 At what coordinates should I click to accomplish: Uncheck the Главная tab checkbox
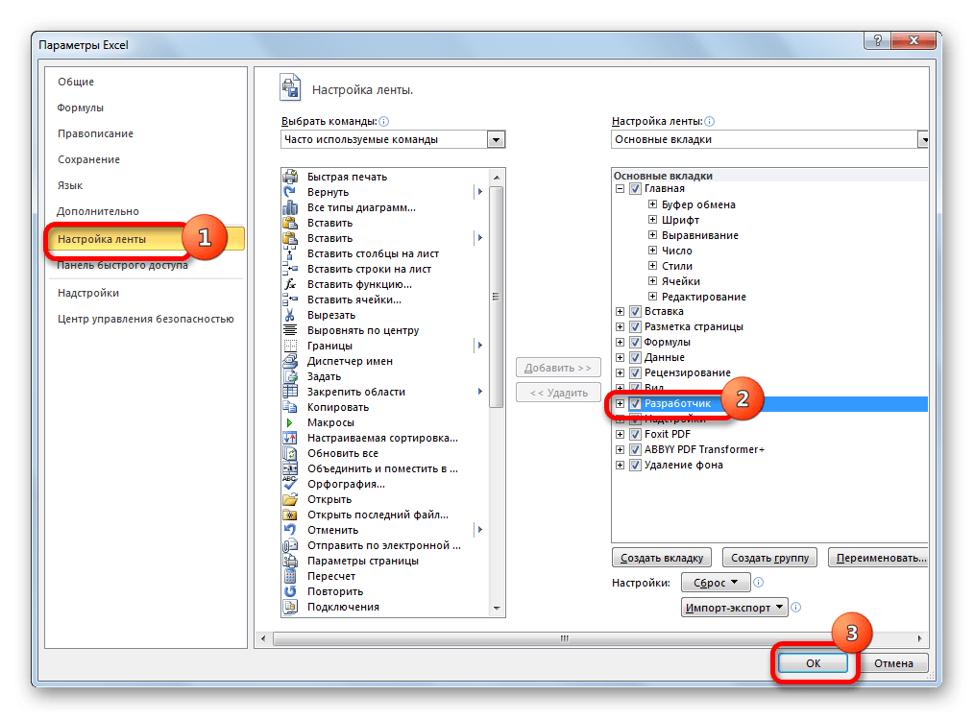(635, 189)
